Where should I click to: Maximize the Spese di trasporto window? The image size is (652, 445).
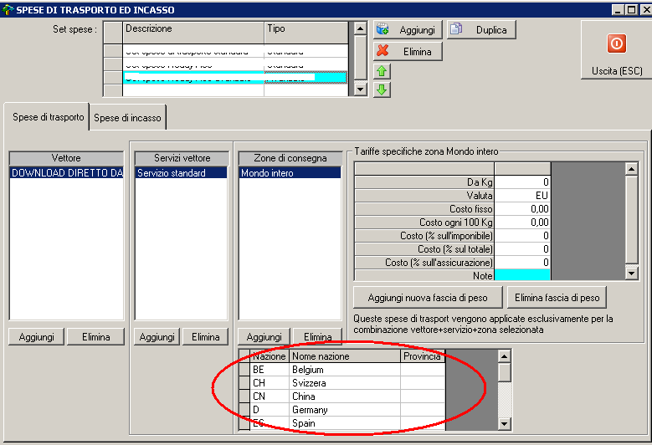[632, 9]
